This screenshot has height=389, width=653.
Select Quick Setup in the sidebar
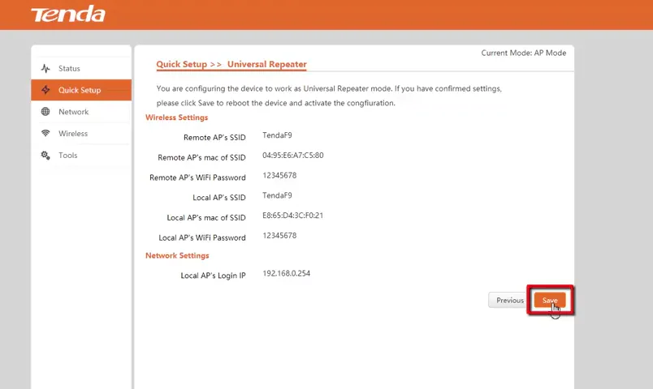(81, 90)
